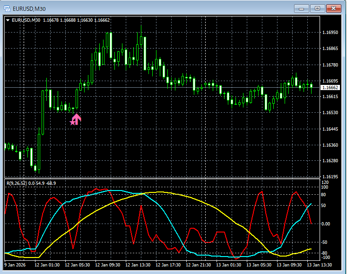
Task: Minimize the EURUSD,M30 chart window
Action: 301,8
